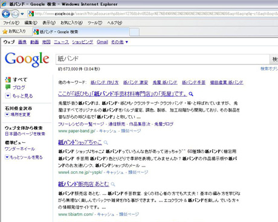Image resolution: width=278 pixels, height=222 pixels.
Task: Click the Google logo
Action: pyautogui.click(x=27, y=59)
